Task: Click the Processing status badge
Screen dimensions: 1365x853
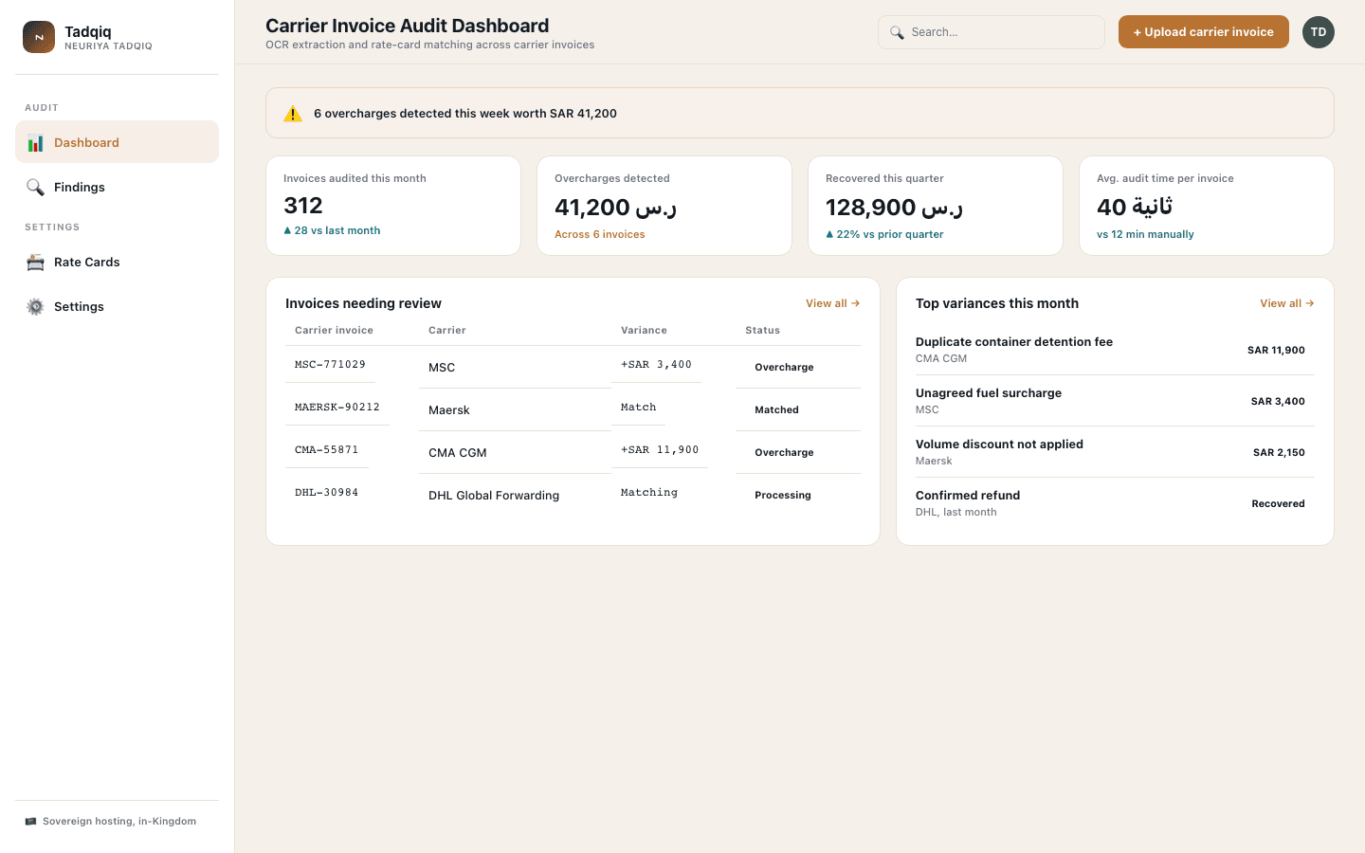Action: pyautogui.click(x=783, y=495)
